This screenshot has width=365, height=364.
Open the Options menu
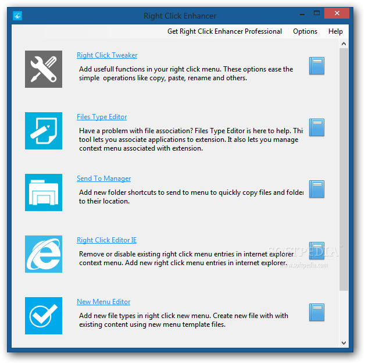(305, 31)
